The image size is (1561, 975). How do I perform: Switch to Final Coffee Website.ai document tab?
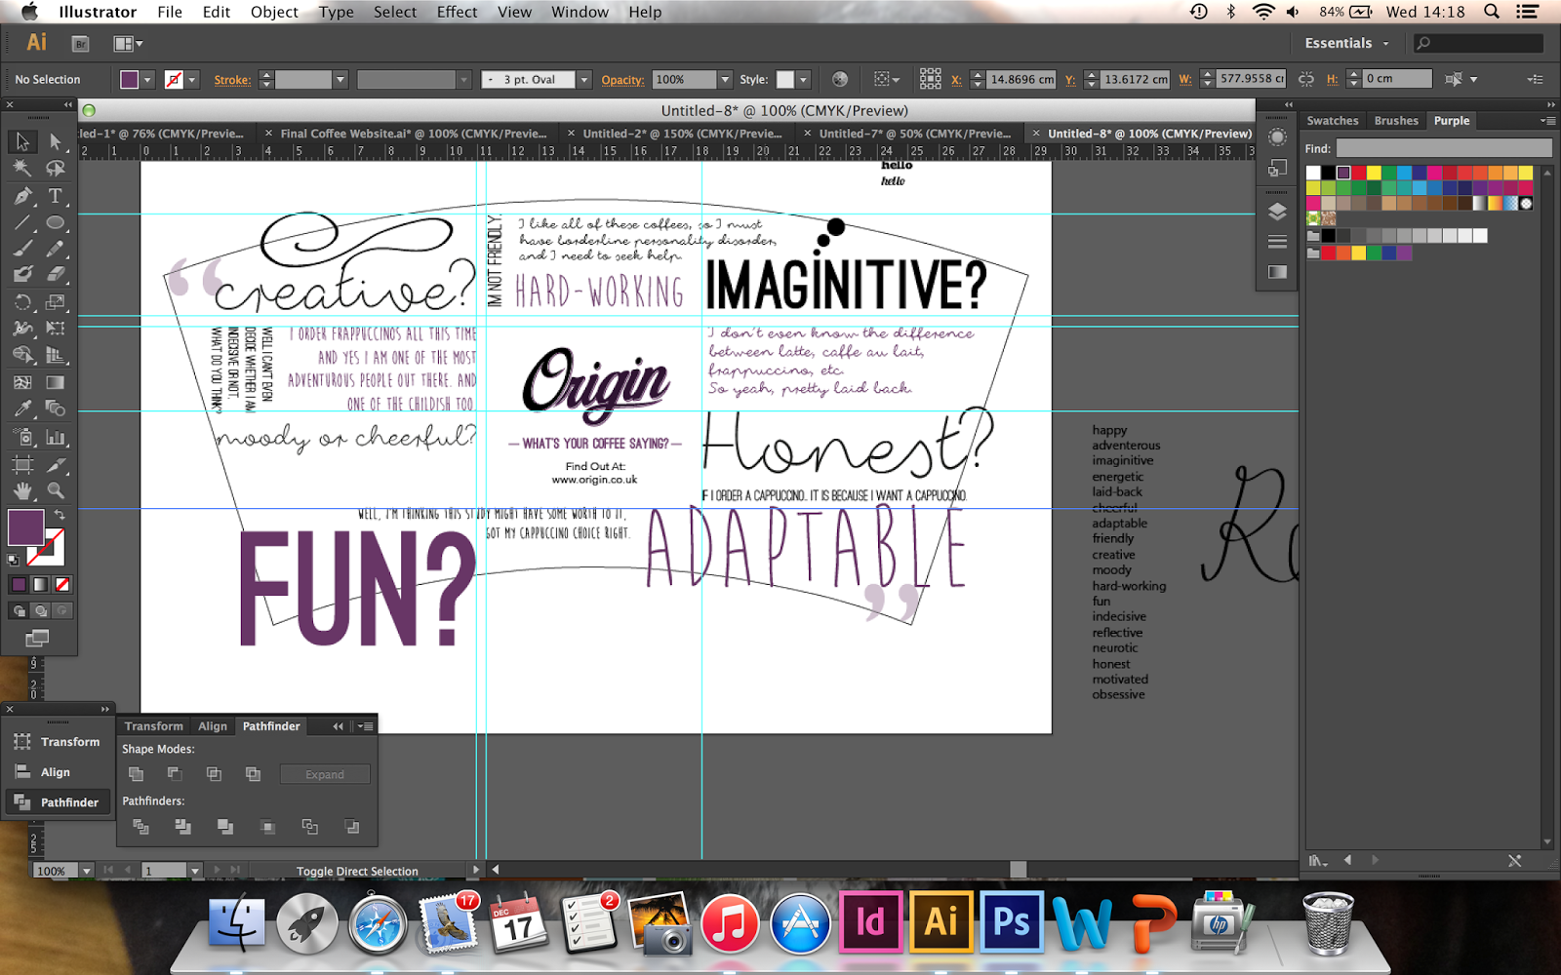pyautogui.click(x=414, y=134)
